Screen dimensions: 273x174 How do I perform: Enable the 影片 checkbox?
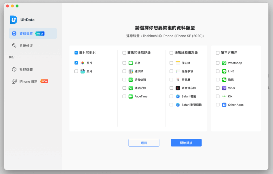pyautogui.click(x=76, y=71)
